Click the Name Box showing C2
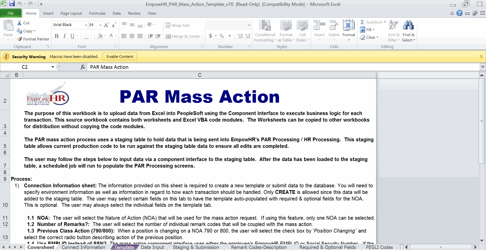The height and width of the screenshot is (250, 486). [x=25, y=67]
